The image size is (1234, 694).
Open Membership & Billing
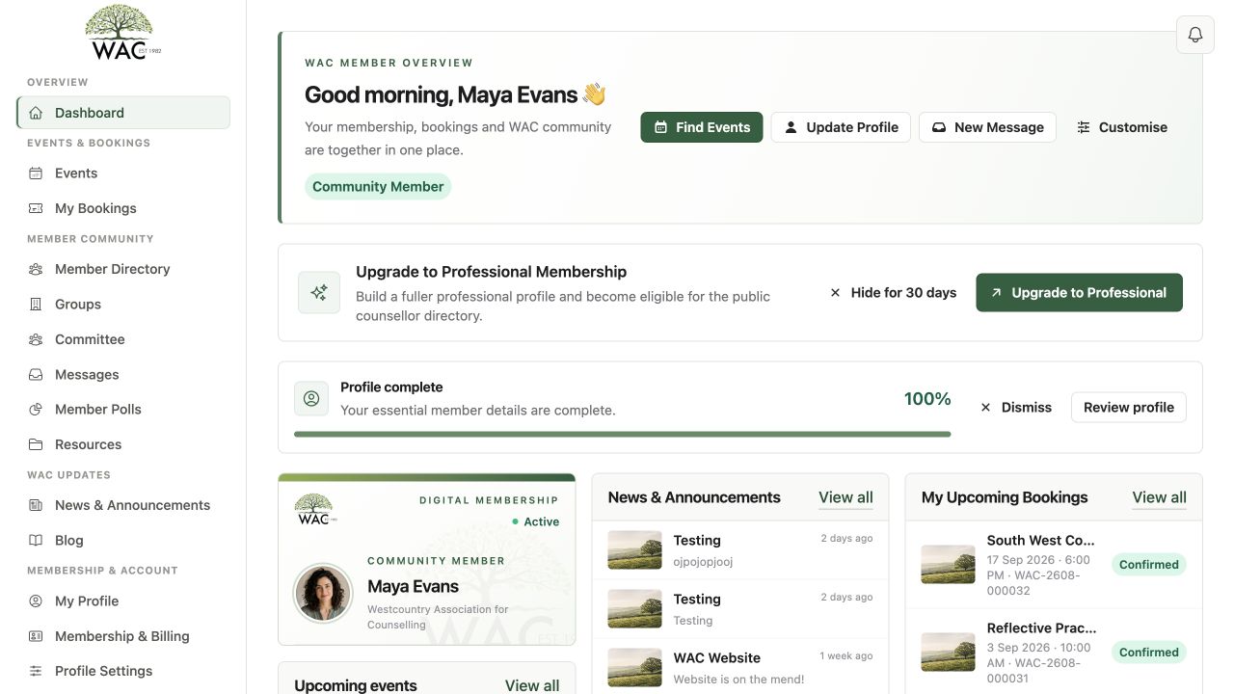point(123,636)
